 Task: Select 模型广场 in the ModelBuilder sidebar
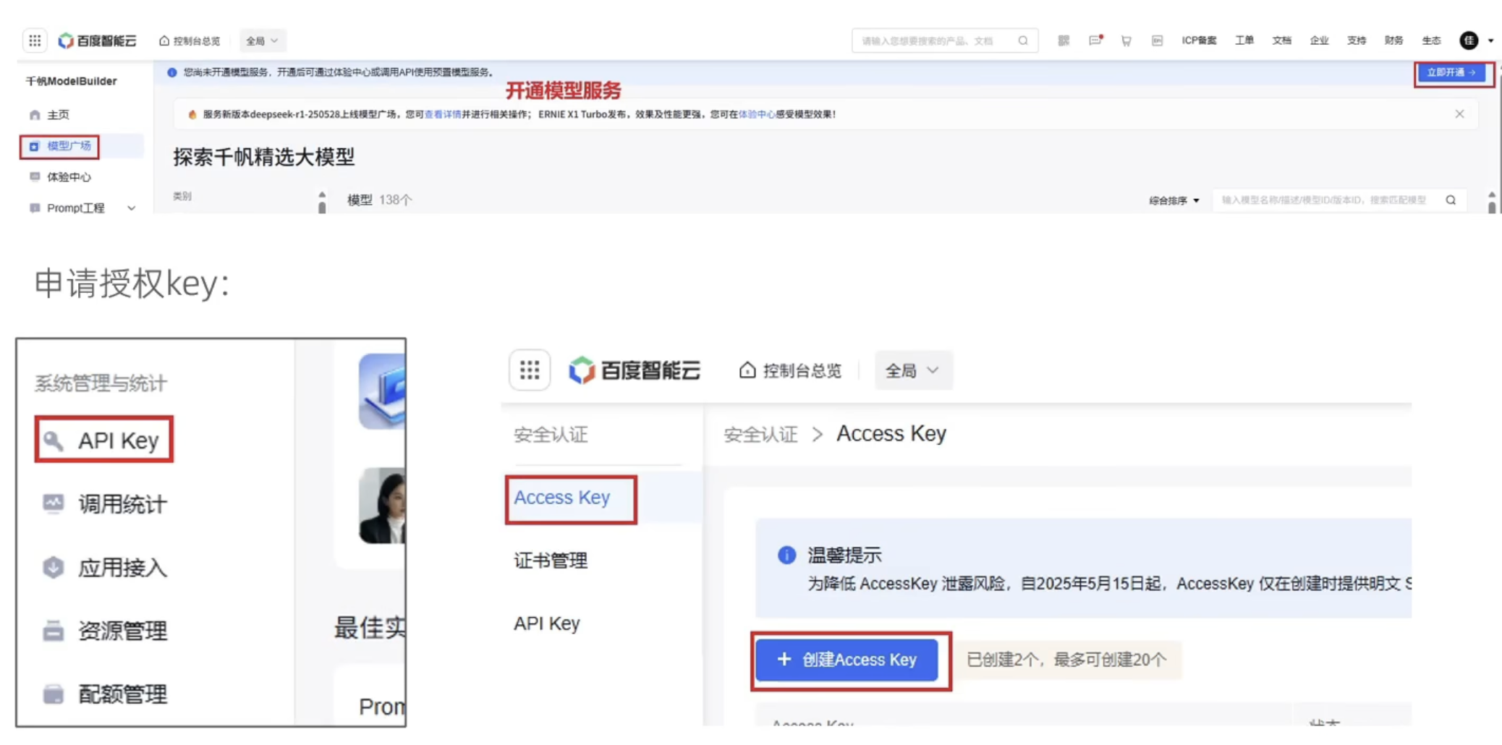tap(68, 146)
